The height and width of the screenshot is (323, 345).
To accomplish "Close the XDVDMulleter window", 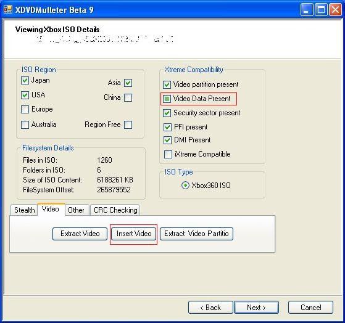I will point(335,10).
